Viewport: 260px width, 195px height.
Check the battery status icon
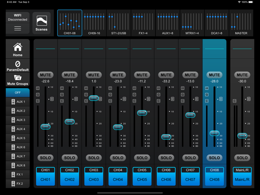click(x=251, y=2)
